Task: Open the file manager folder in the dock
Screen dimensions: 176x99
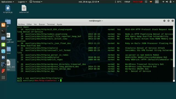Action: (3, 38)
